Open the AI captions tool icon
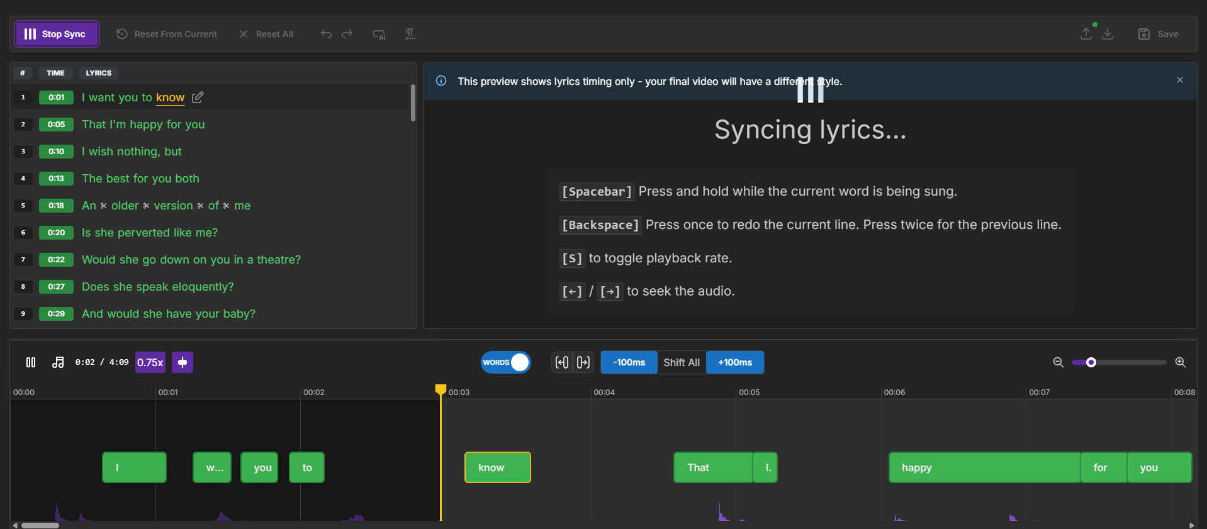 [x=379, y=34]
